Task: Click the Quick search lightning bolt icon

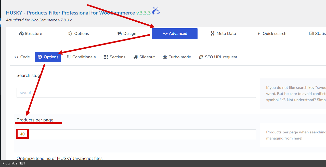Action: 259,34
